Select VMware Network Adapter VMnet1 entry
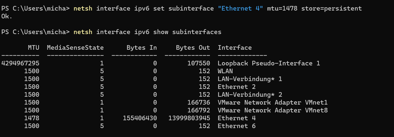This screenshot has width=394, height=137. point(273,103)
